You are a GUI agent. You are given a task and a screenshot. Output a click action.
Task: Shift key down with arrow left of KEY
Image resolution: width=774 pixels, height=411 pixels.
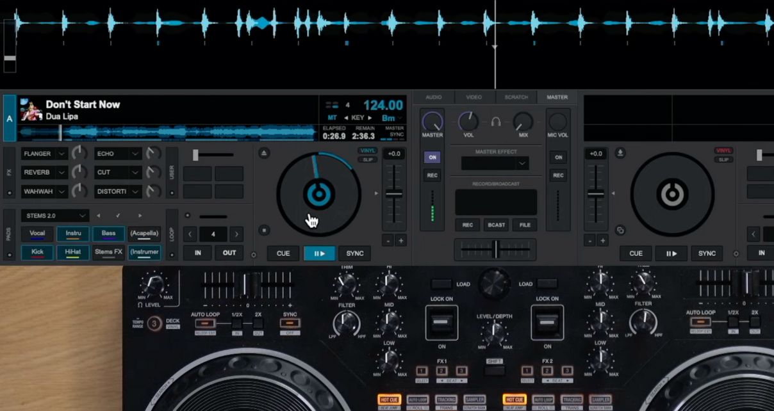tap(347, 118)
